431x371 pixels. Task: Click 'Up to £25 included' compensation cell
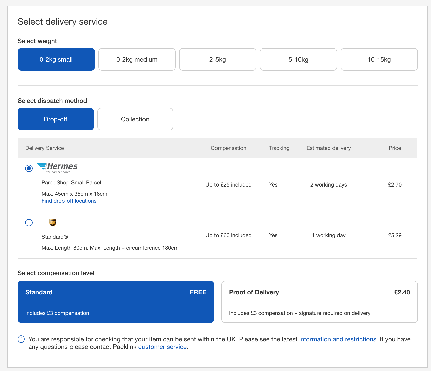click(x=229, y=185)
